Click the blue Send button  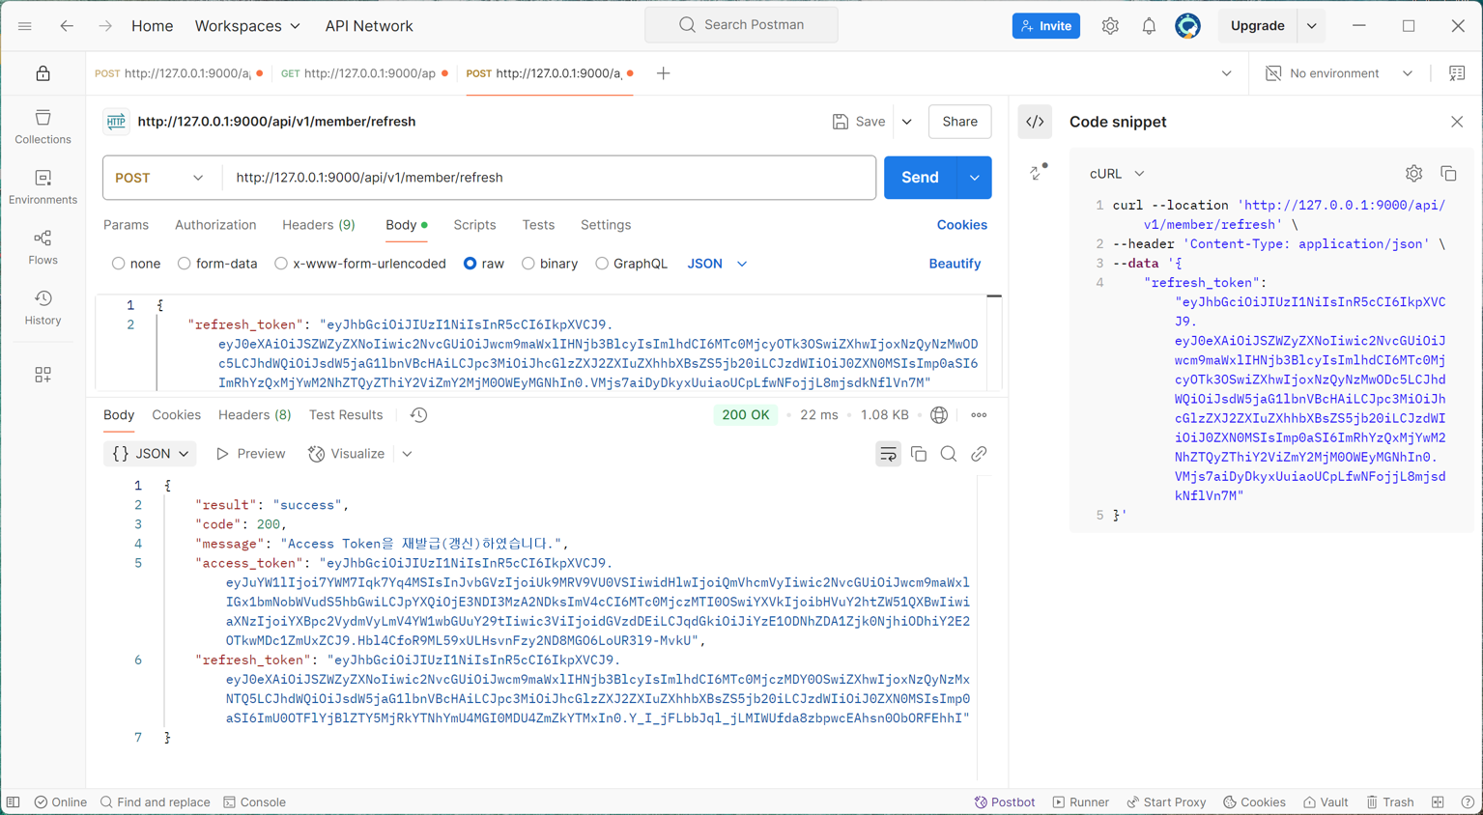pos(920,178)
